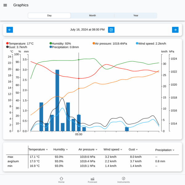Toggle the Wind speed legend entry
This screenshot has height=185, width=185.
(x=151, y=43)
